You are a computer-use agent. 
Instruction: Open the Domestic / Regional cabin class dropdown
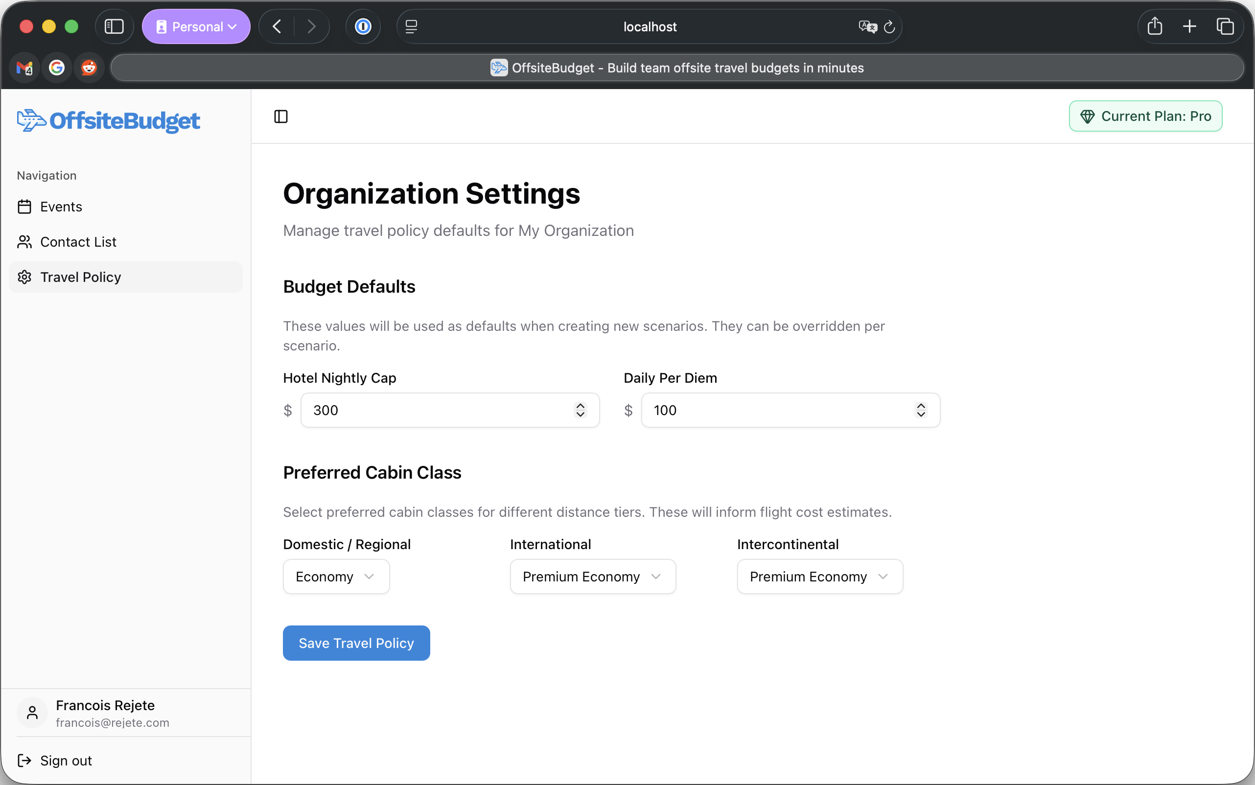pos(335,577)
